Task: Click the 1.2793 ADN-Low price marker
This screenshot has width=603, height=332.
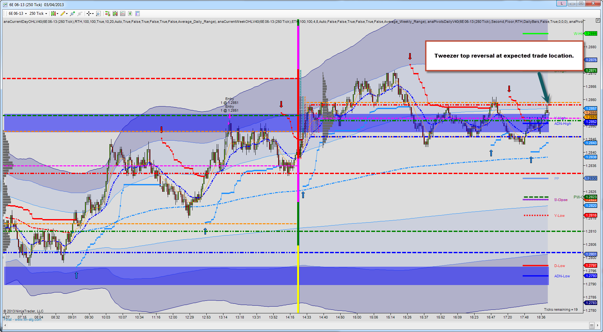Action: pyautogui.click(x=591, y=276)
